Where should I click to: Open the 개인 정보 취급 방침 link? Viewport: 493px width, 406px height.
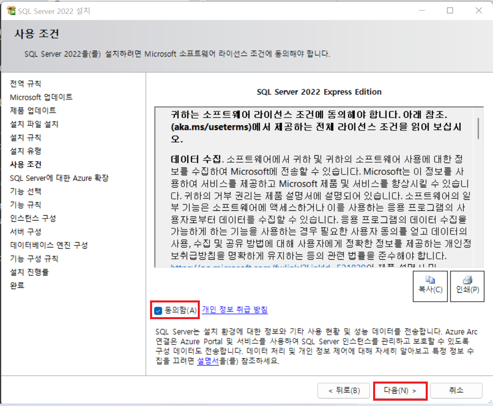pos(235,310)
